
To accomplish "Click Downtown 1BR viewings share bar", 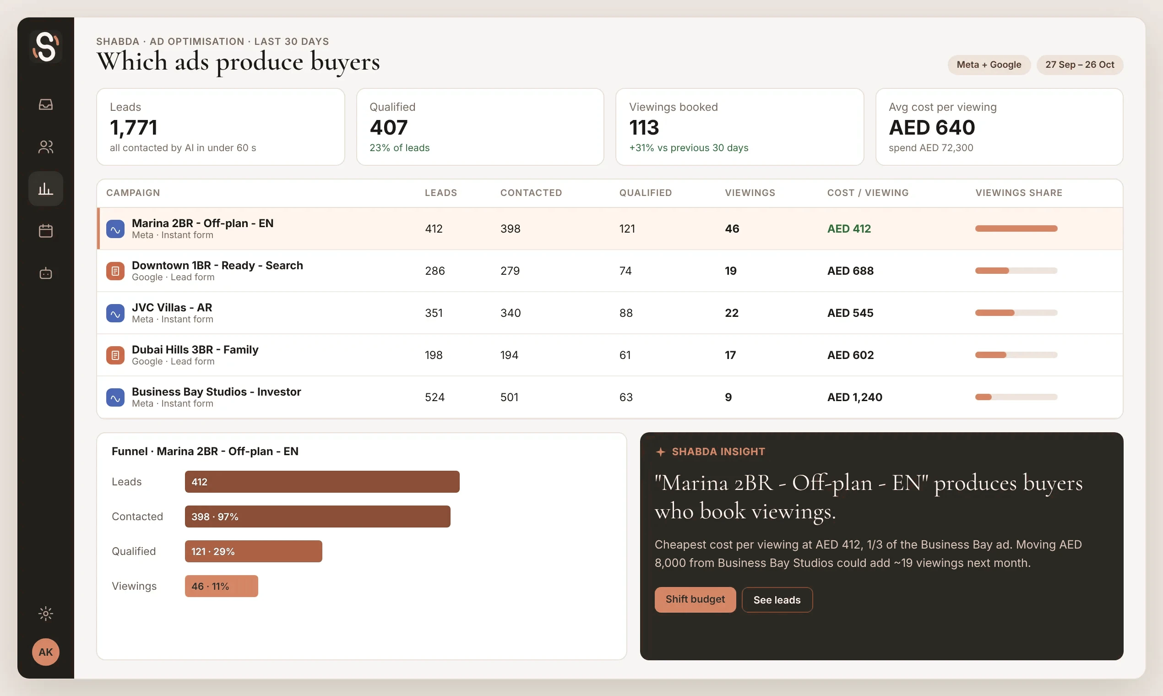I will pyautogui.click(x=1016, y=271).
